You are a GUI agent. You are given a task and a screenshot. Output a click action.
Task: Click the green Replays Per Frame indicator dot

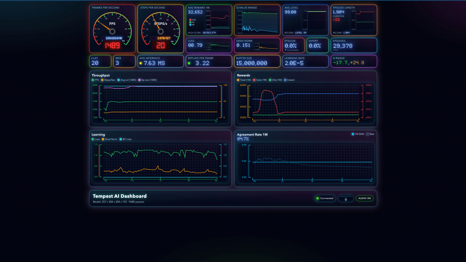[189, 63]
